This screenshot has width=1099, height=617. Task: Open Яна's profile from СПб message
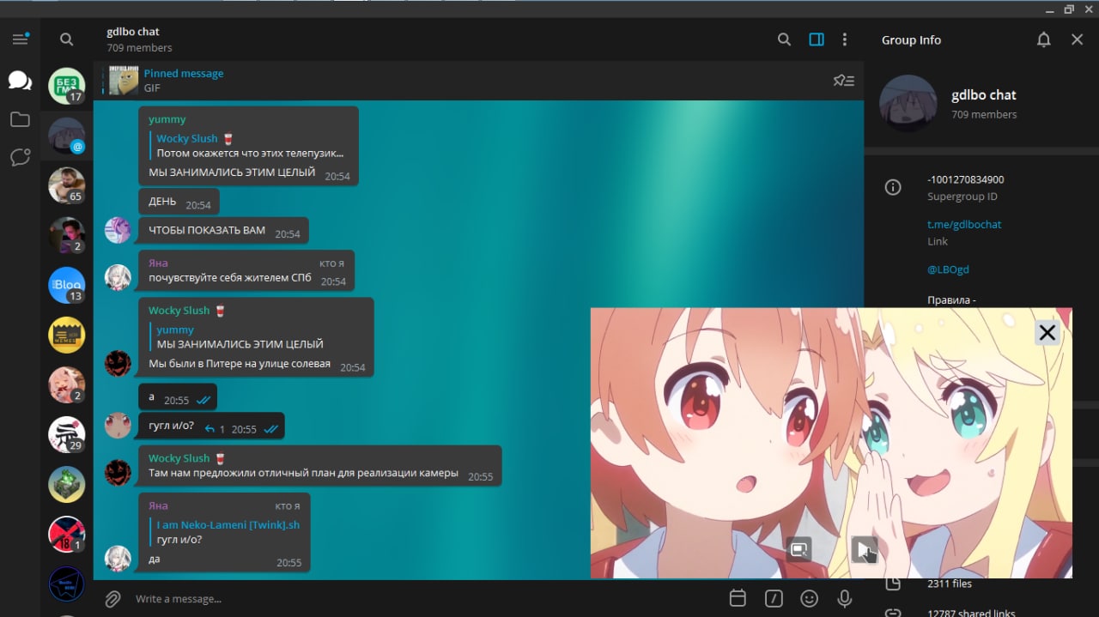click(x=158, y=263)
